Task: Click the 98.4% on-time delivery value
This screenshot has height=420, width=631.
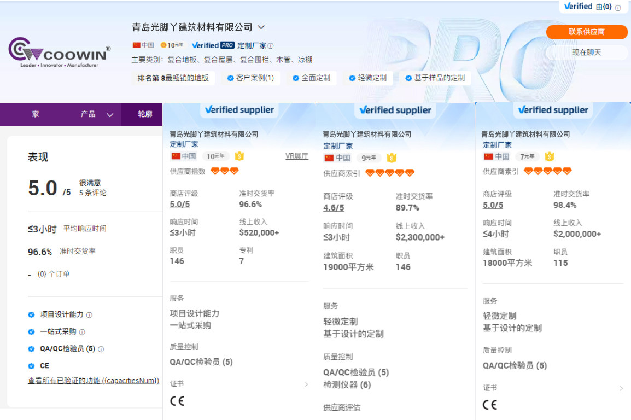Action: coord(565,205)
